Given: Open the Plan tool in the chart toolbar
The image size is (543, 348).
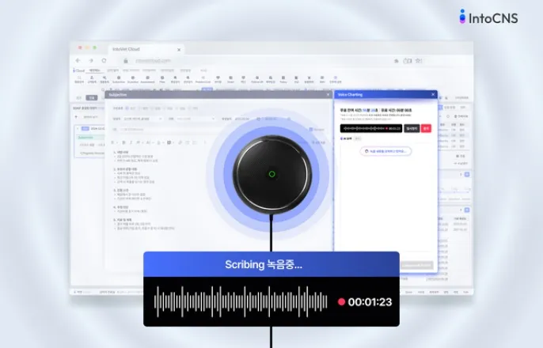Looking at the screenshot, I should pyautogui.click(x=162, y=80).
